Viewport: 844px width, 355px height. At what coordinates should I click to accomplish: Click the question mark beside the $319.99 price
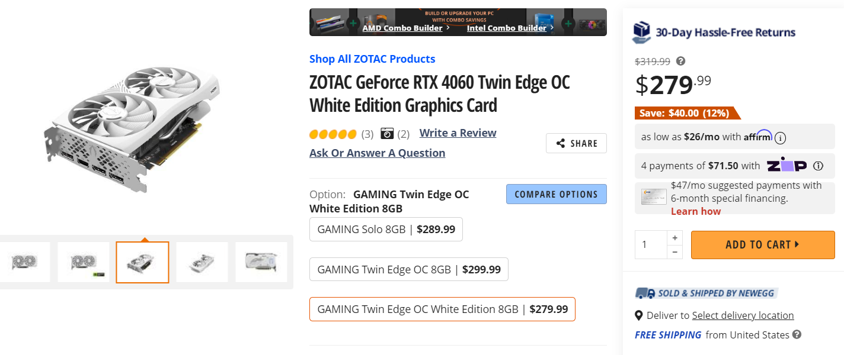680,61
